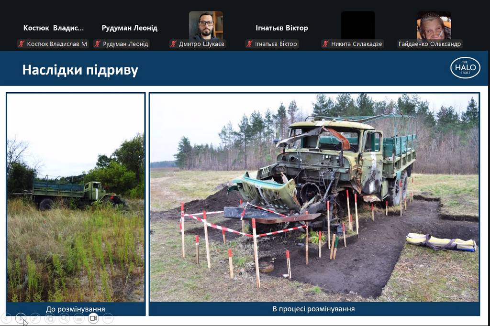Screen dimensions: 490x326
Task: Select Дмитро Шукаєв video thumbnail
Action: (206, 25)
